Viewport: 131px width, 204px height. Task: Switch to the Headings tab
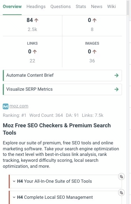point(36,7)
